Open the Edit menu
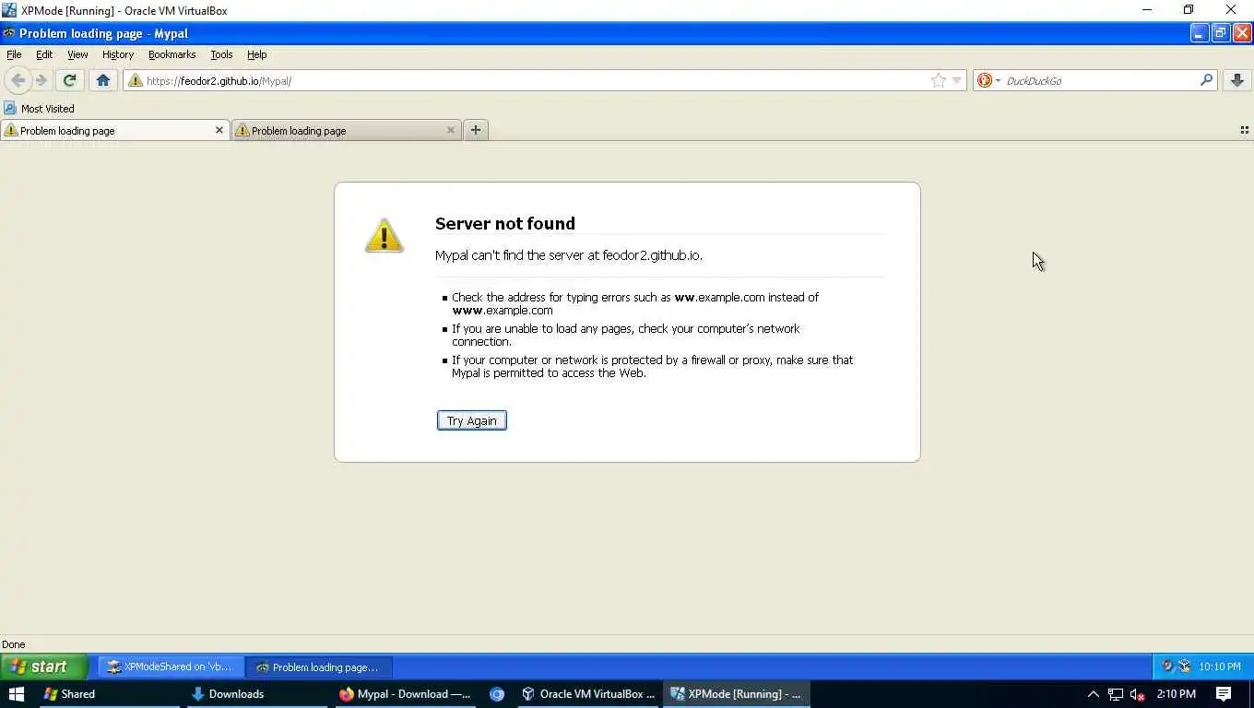The image size is (1254, 708). click(x=44, y=54)
